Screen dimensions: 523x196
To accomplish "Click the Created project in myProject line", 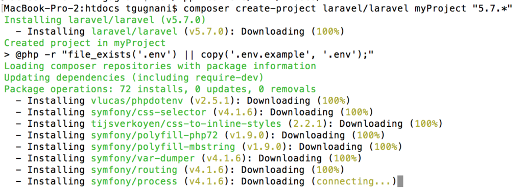I will coord(85,43).
